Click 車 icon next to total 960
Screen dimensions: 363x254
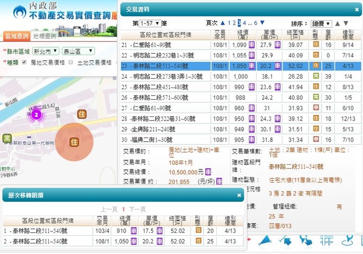252,108
